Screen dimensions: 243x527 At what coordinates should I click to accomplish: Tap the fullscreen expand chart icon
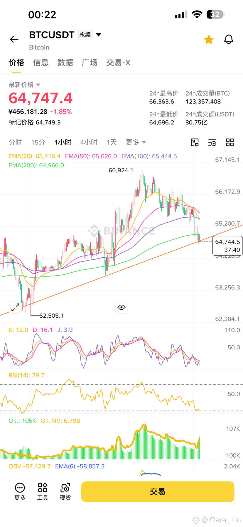[15, 307]
